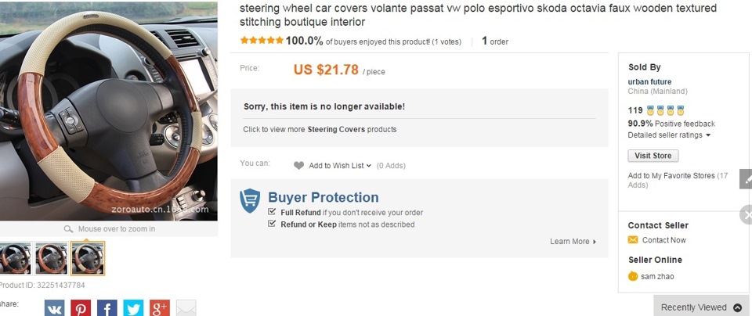Click the sam zhao online chat icon
The width and height of the screenshot is (752, 316).
[x=633, y=276]
